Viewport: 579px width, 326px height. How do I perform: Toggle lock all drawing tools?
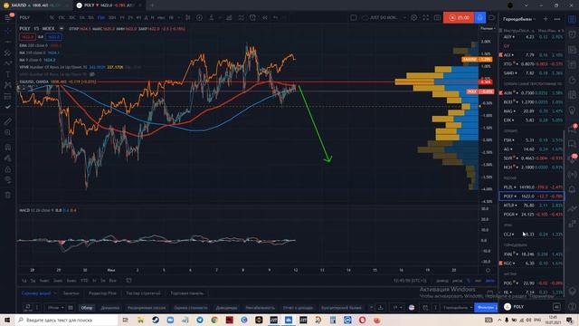(x=8, y=169)
